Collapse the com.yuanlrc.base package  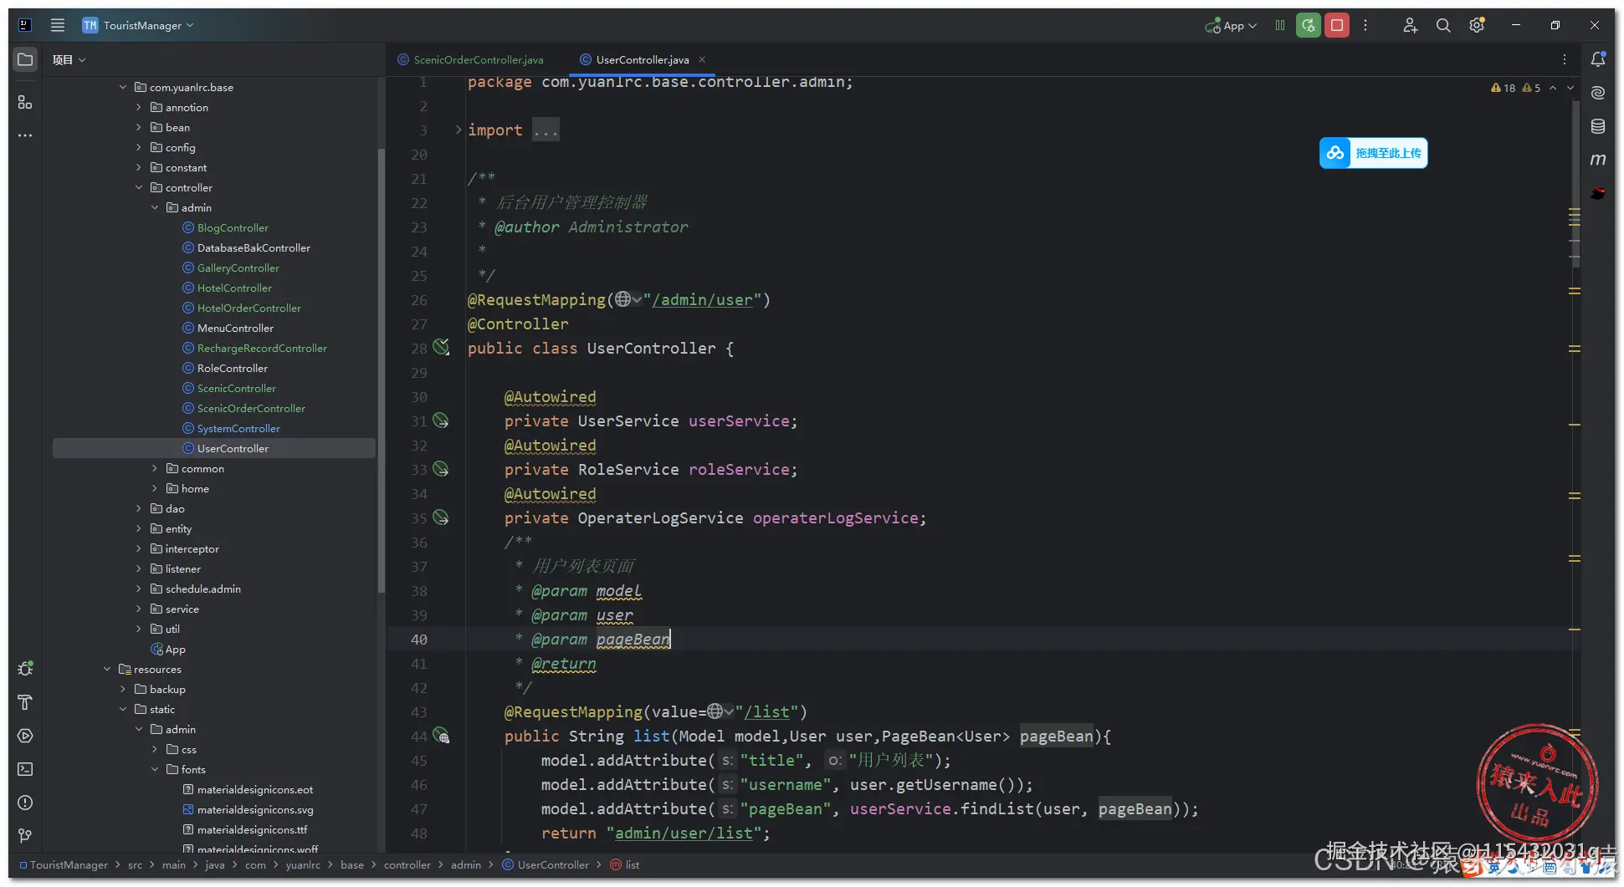coord(123,87)
